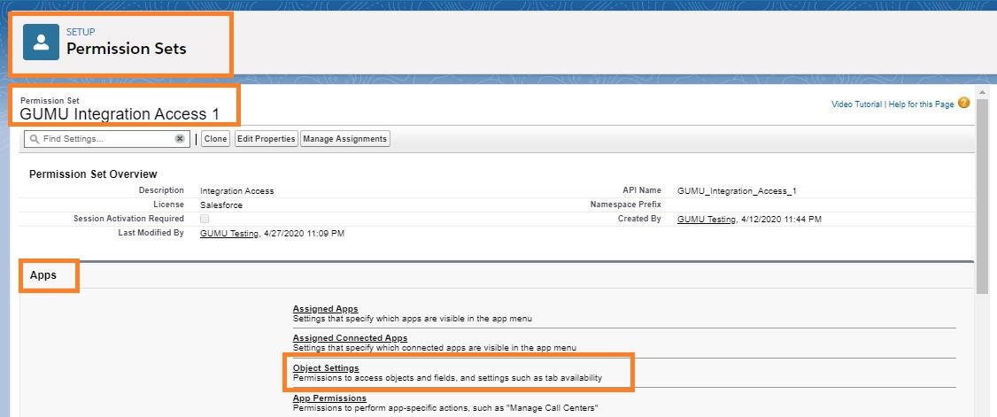The height and width of the screenshot is (417, 997).
Task: Open Object Settings
Action: 326,368
